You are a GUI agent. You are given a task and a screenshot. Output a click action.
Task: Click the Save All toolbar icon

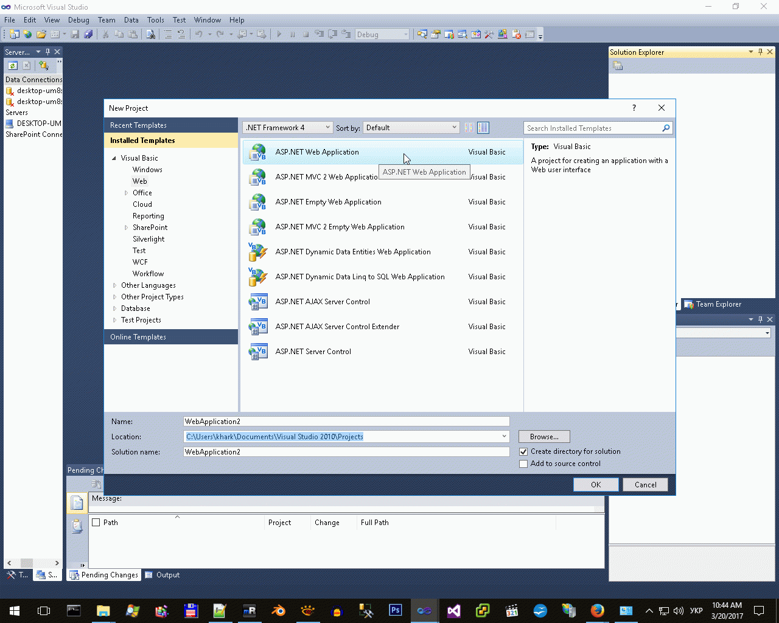coord(88,35)
